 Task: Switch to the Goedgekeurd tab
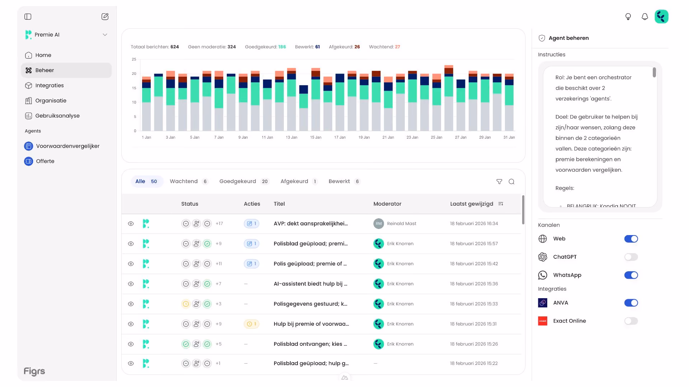tap(244, 182)
